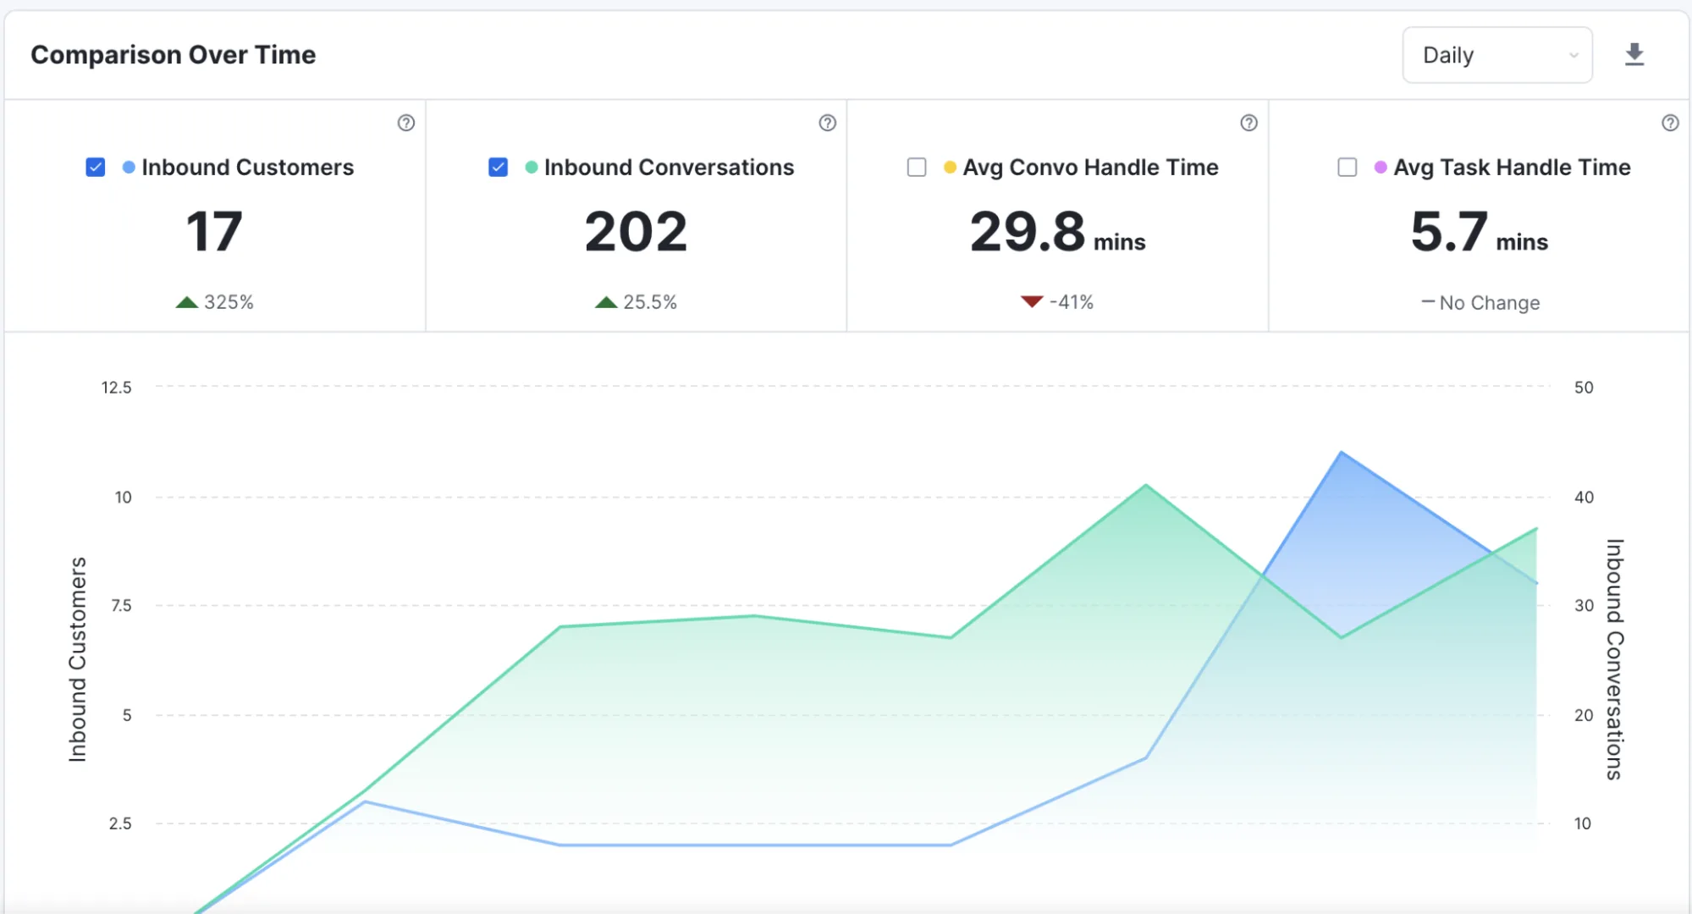
Task: Open help icon for Avg Convo Handle Time
Action: pyautogui.click(x=1248, y=123)
